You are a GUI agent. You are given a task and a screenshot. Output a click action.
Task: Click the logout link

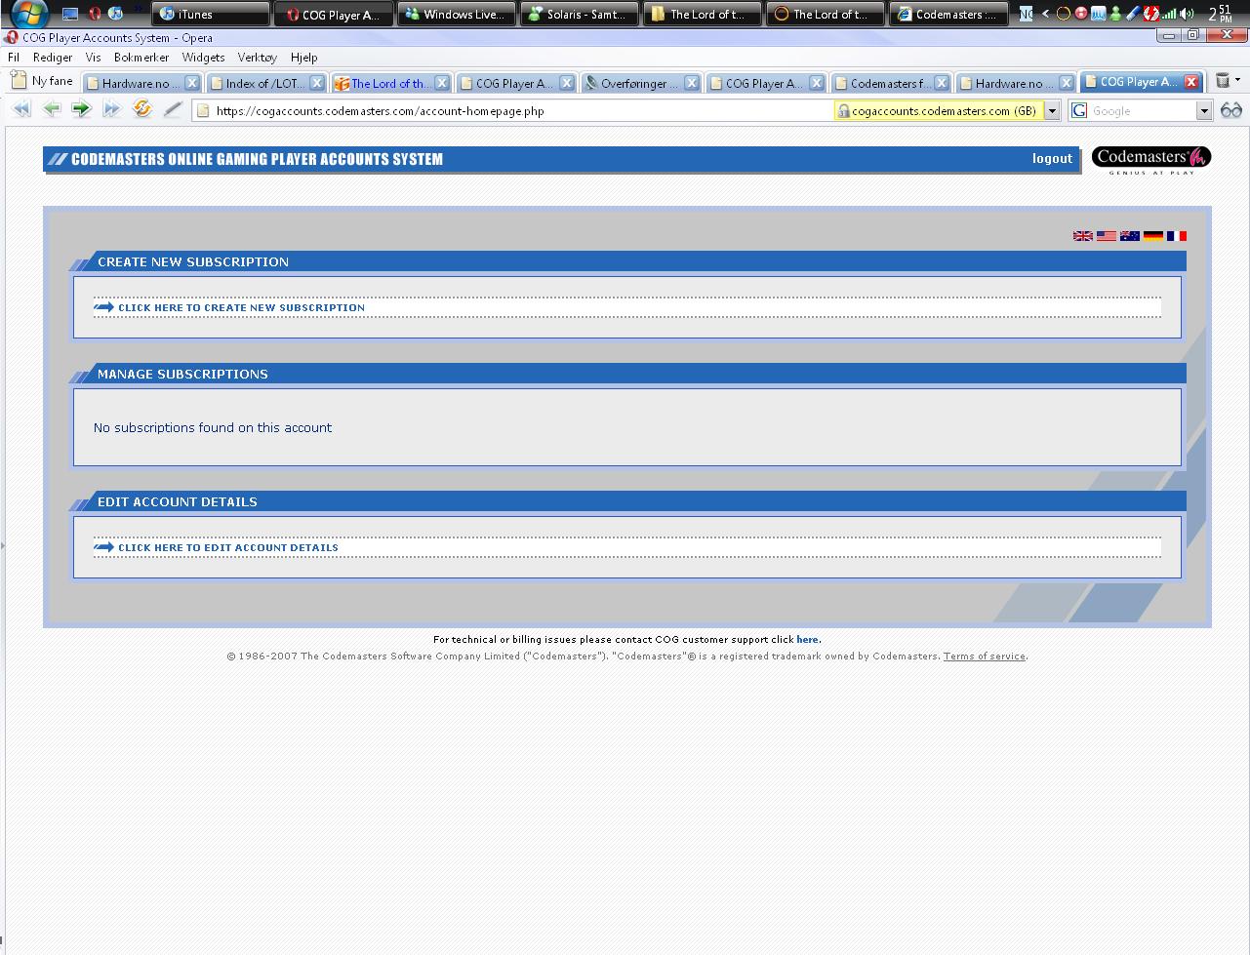(x=1052, y=158)
